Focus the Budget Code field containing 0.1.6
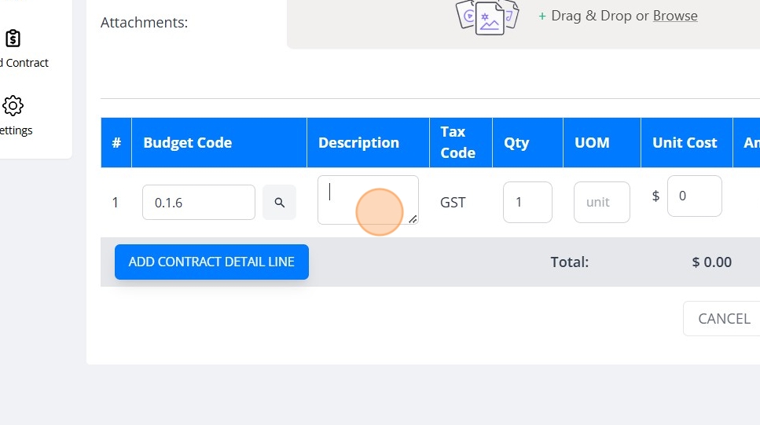The width and height of the screenshot is (760, 425). point(199,203)
